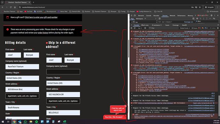The height and width of the screenshot is (124, 220).
Task: Open the Recipes bookmarks folder
Action: [131, 12]
